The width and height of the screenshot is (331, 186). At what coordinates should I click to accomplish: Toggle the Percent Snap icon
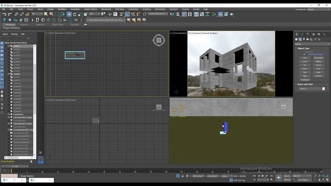click(x=133, y=14)
